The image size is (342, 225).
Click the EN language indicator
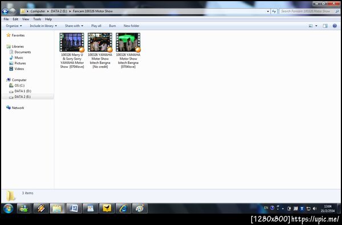pyautogui.click(x=266, y=208)
